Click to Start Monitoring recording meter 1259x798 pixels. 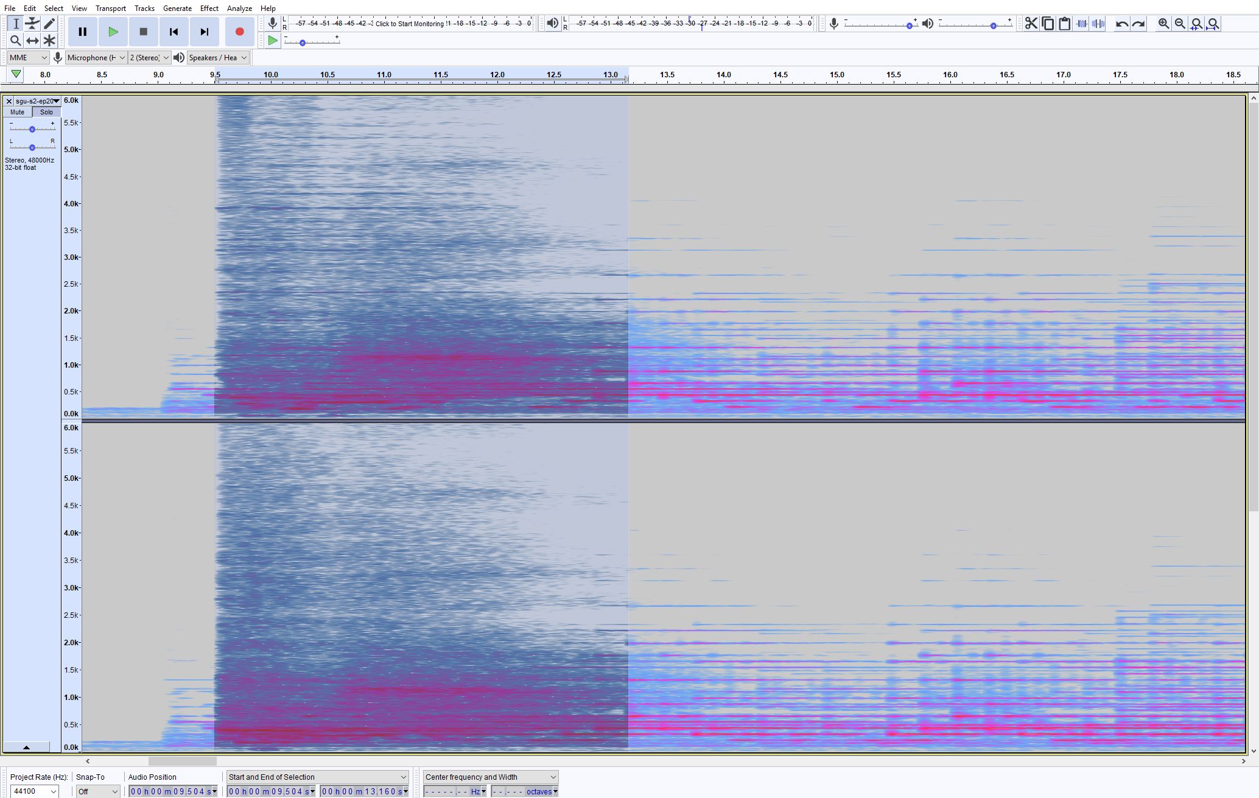coord(409,24)
